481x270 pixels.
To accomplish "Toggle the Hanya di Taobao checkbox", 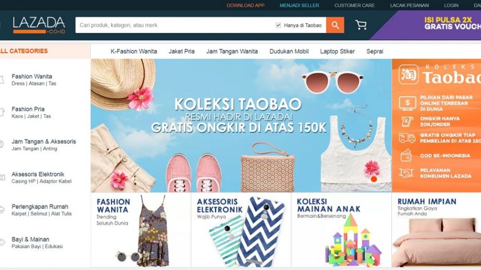I will (278, 25).
